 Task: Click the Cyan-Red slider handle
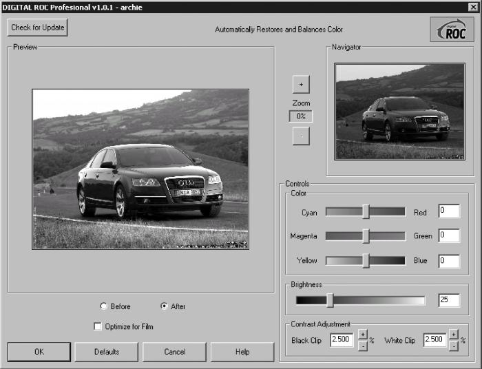coord(366,211)
